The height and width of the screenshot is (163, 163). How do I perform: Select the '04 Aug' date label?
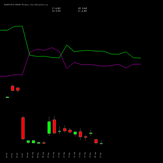[33, 155]
